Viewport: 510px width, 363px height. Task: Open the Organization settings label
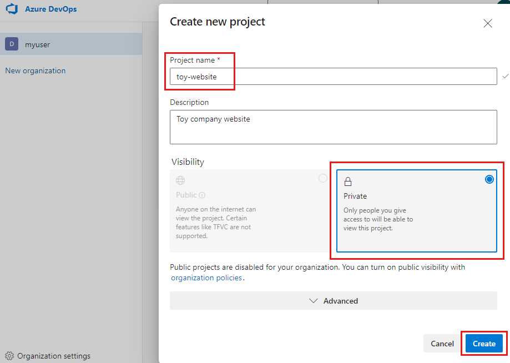click(54, 356)
